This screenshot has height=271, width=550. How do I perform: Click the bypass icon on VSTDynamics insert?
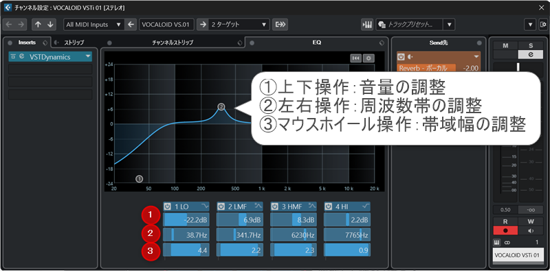[13, 56]
